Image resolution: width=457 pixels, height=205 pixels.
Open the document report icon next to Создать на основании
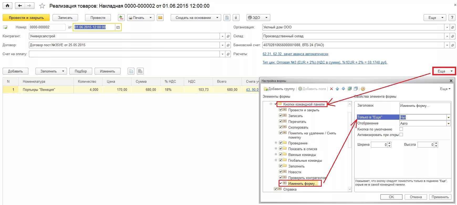coord(227,18)
